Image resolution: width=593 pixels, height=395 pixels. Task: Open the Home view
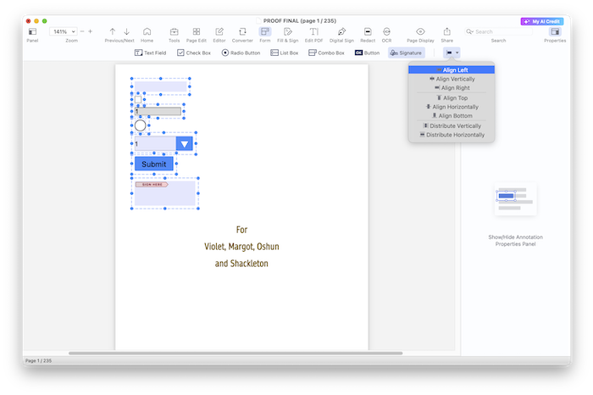pos(147,31)
